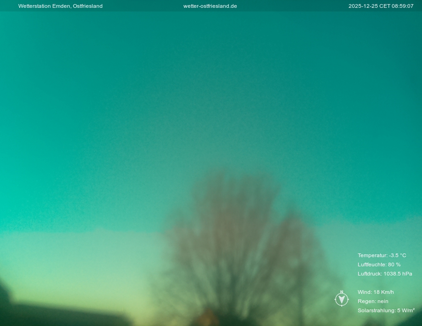Screen dimensions: 422x326
Task: Click the wind direction compass icon
Action: click(341, 299)
